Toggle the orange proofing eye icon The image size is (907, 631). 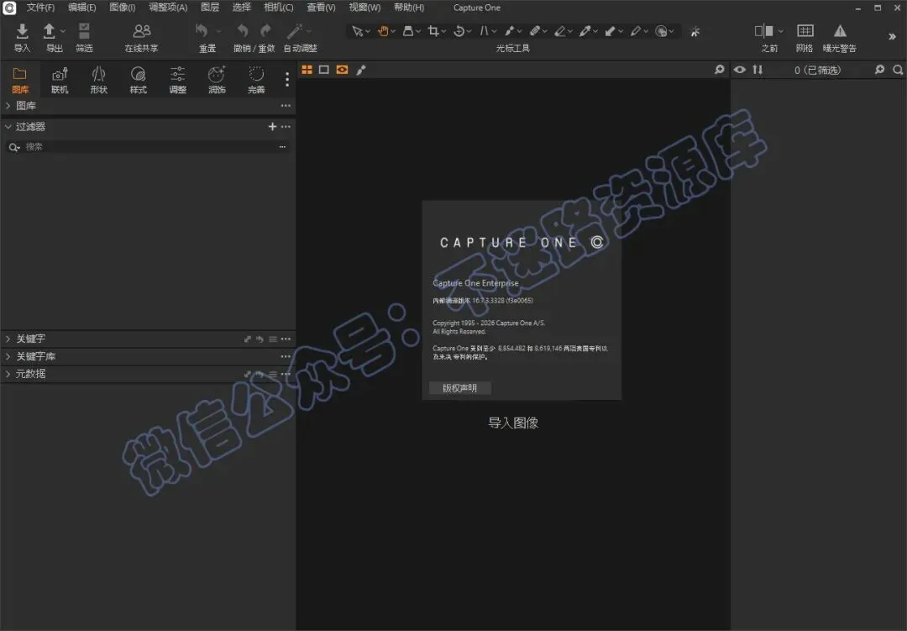(342, 70)
